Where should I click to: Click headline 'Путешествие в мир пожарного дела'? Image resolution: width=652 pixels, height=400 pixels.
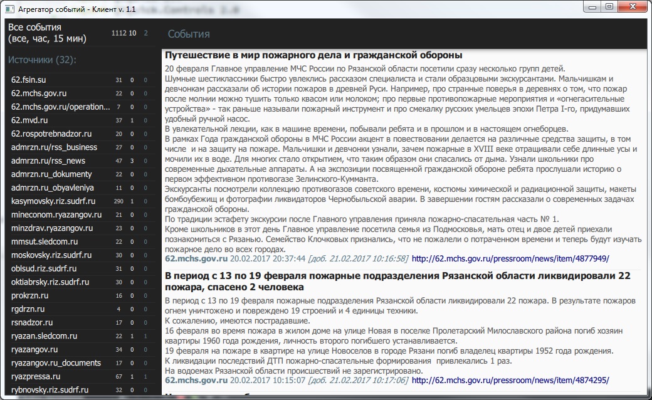click(x=313, y=55)
